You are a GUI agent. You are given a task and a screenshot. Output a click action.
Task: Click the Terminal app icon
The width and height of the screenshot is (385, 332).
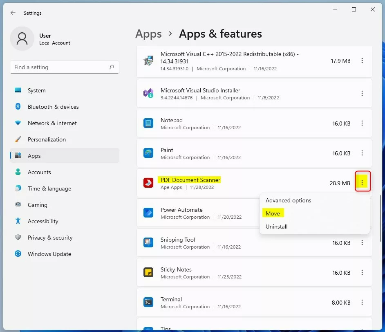148,302
